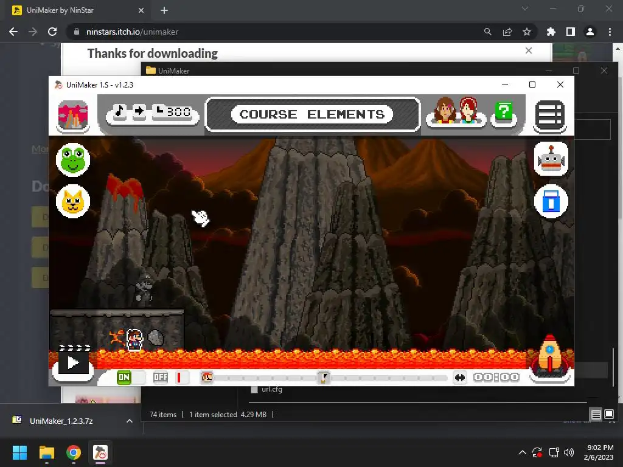Click the green question block help

pyautogui.click(x=504, y=112)
